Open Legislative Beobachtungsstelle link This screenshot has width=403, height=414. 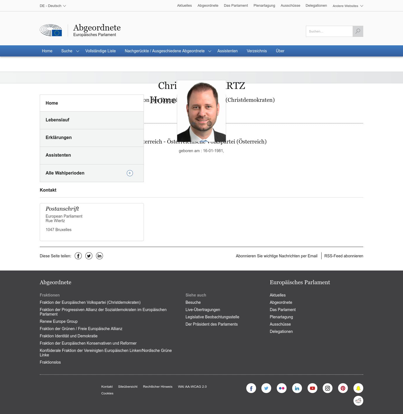[212, 317]
